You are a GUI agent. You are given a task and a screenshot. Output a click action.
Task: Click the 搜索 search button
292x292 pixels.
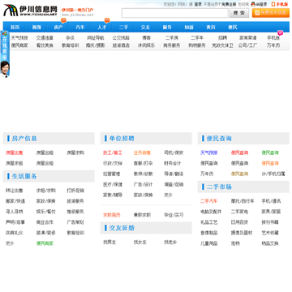pyautogui.click(x=239, y=13)
